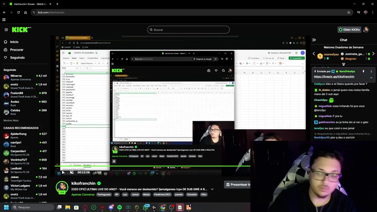Select the Dendele tag
The height and width of the screenshot is (212, 377).
pos(192,195)
